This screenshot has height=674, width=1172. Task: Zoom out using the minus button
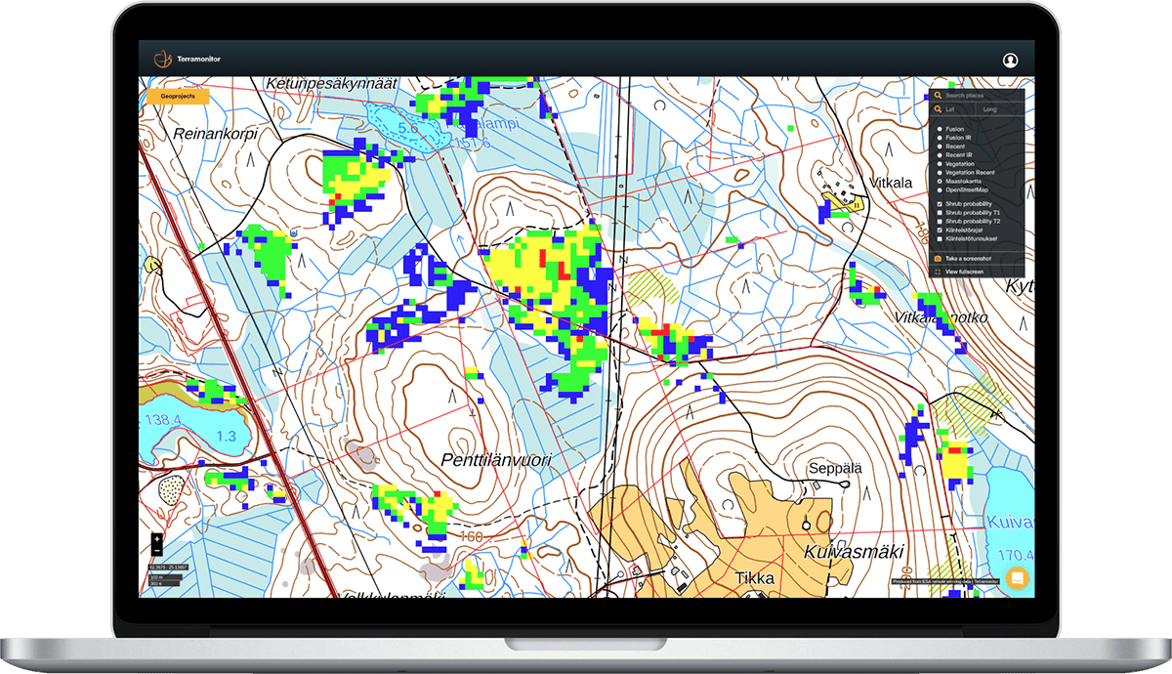pos(156,551)
